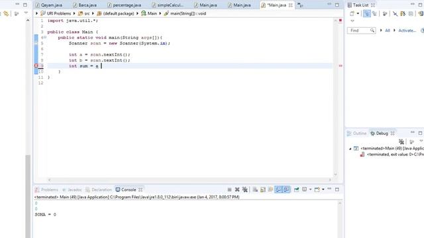Close the active *Main.java editor tab
424x238 pixels.
[290, 5]
